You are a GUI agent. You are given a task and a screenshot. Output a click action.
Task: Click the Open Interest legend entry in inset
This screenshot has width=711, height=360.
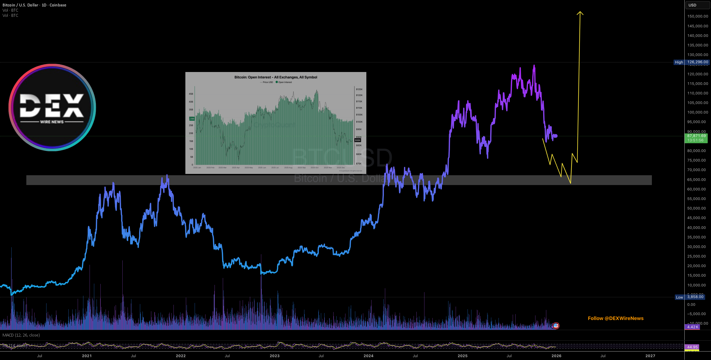(284, 82)
